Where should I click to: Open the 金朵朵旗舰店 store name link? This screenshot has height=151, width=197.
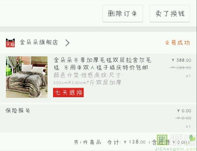coord(39,42)
